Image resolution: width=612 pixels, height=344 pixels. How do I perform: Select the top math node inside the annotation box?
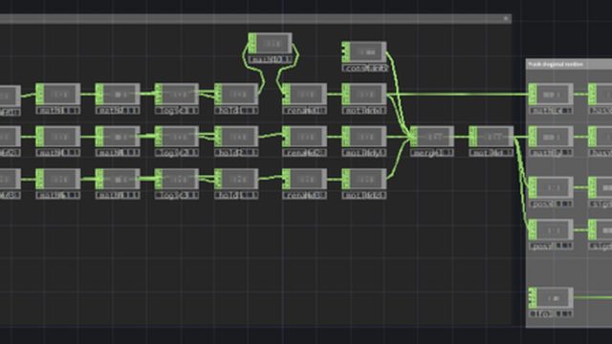[x=551, y=94]
